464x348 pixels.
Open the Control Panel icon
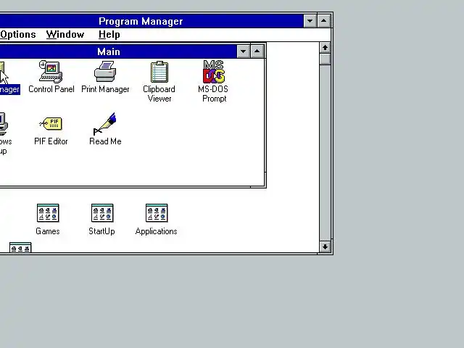point(51,72)
